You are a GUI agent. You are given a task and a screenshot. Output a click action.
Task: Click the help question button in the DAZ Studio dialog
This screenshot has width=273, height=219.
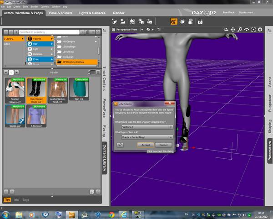click(120, 145)
